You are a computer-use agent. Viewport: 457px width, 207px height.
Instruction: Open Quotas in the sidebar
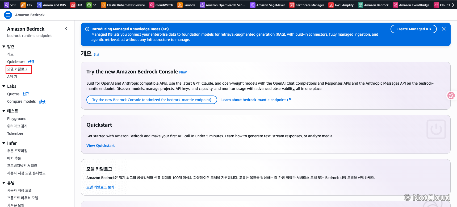click(13, 94)
